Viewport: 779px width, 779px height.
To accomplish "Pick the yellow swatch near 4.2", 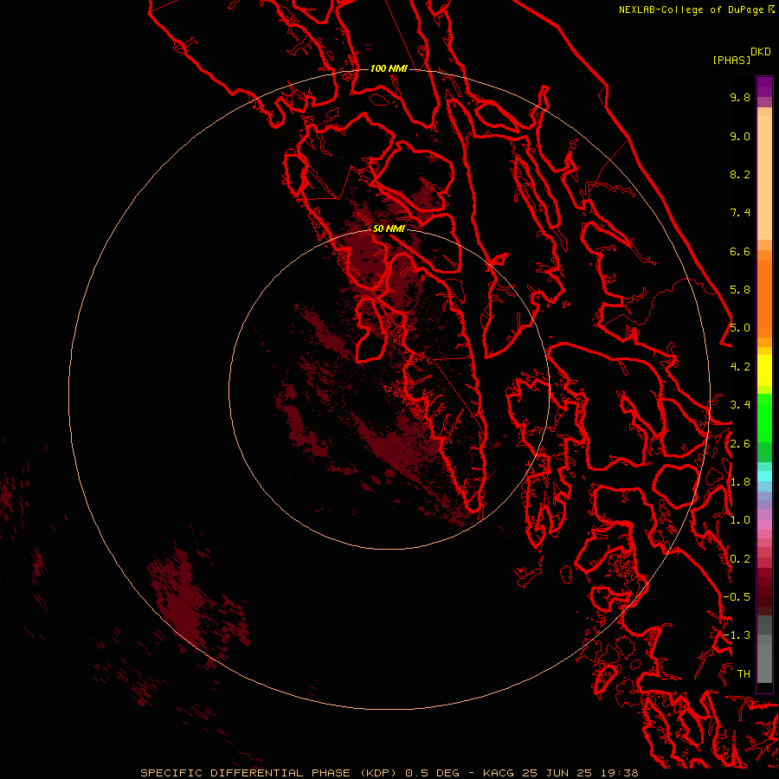I will [764, 370].
